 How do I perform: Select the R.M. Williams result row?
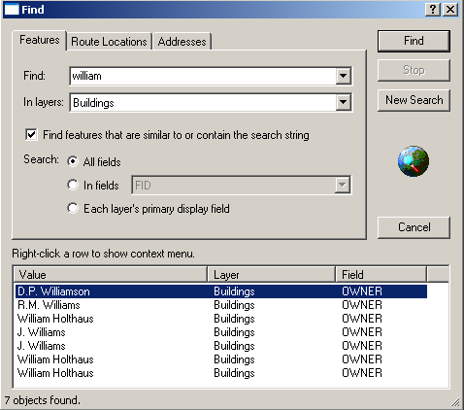[221, 305]
